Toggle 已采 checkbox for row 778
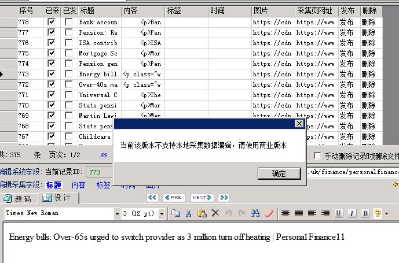Screen dimensions: 399x263 pos(52,22)
